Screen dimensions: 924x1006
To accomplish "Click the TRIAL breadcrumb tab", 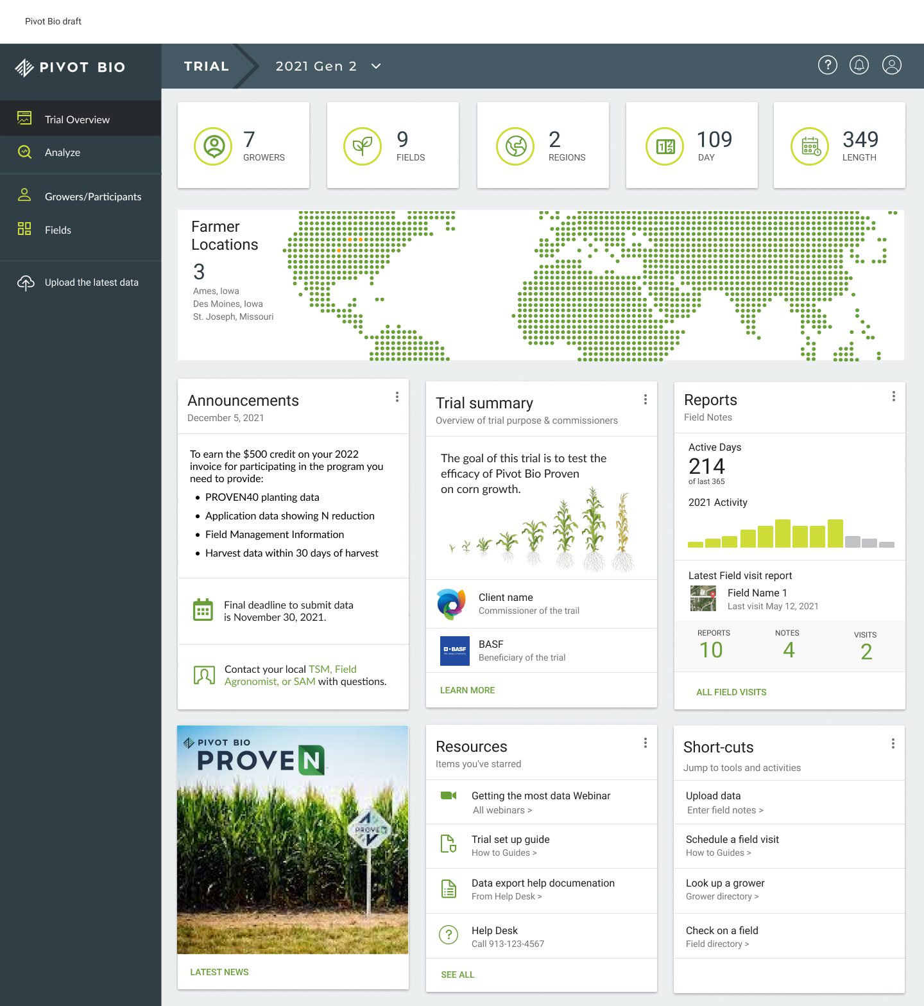I will pos(206,66).
